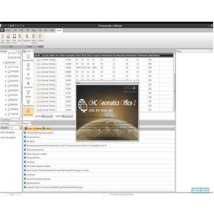Select Loop Closures in the GNSS sidebar
This screenshot has width=214, height=214.
pos(28,112)
